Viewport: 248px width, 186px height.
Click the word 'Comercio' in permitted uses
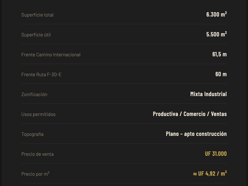point(194,114)
